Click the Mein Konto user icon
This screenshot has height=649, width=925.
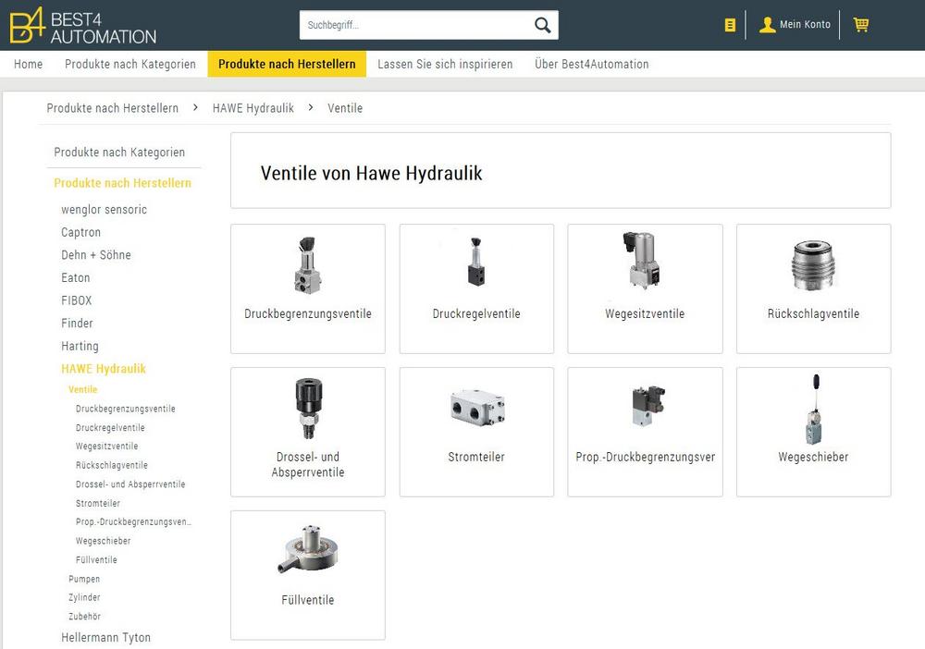[767, 25]
